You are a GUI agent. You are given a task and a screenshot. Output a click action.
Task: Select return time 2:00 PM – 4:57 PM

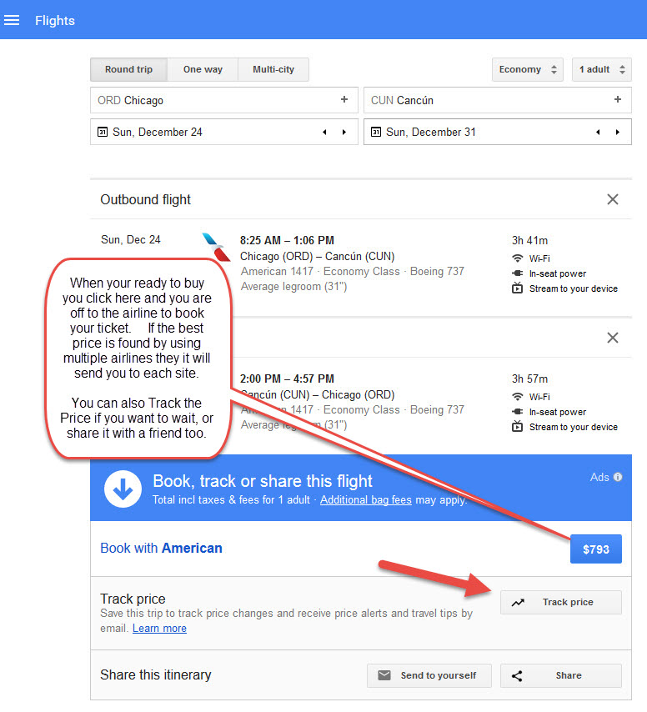point(287,379)
